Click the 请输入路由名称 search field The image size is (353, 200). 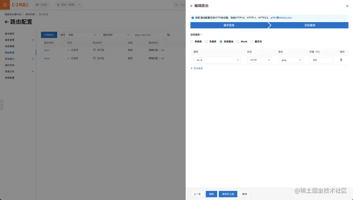click(149, 35)
